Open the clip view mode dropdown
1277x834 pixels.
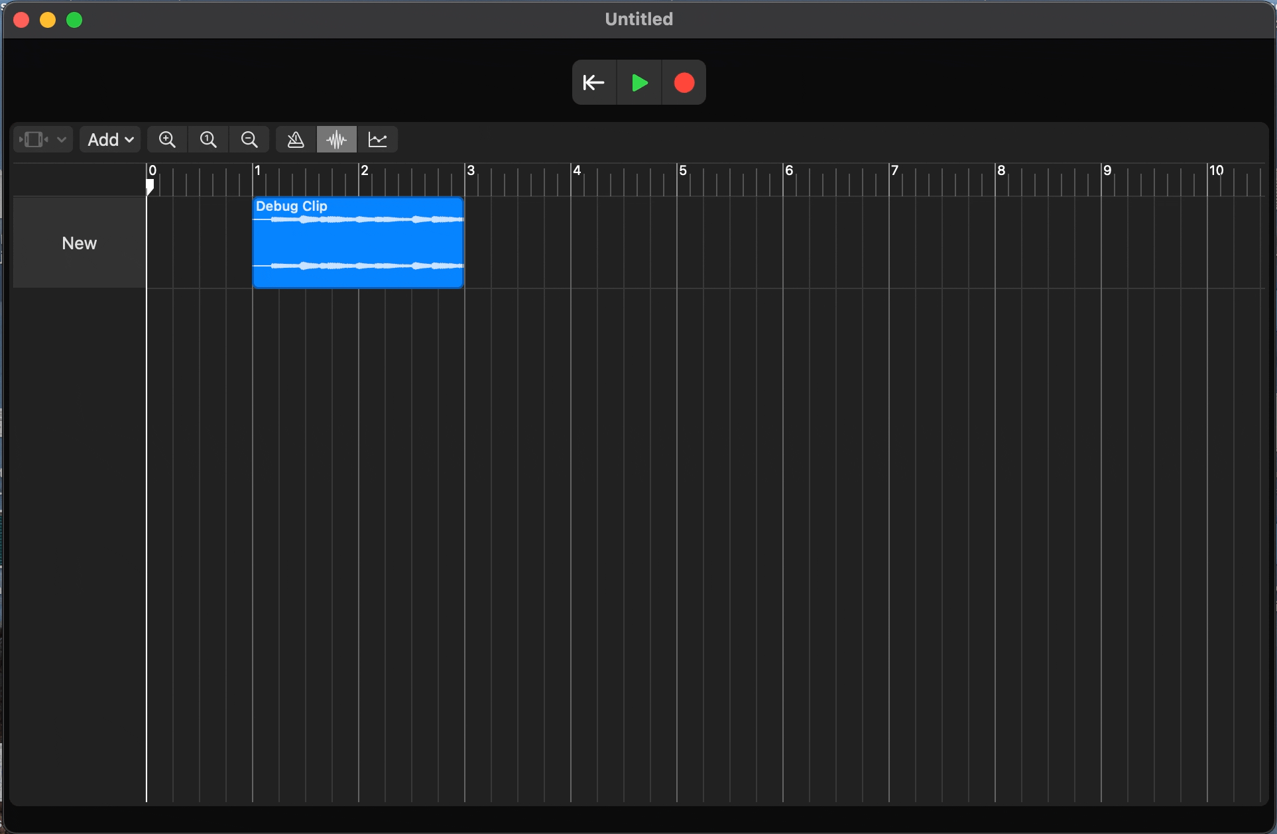point(42,139)
